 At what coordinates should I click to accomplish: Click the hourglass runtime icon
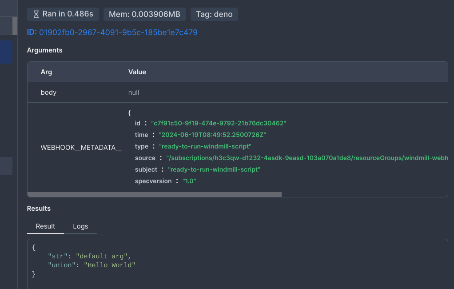click(x=38, y=14)
